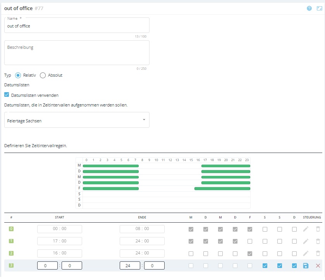Click the green rule number 1 badge

pos(11,241)
